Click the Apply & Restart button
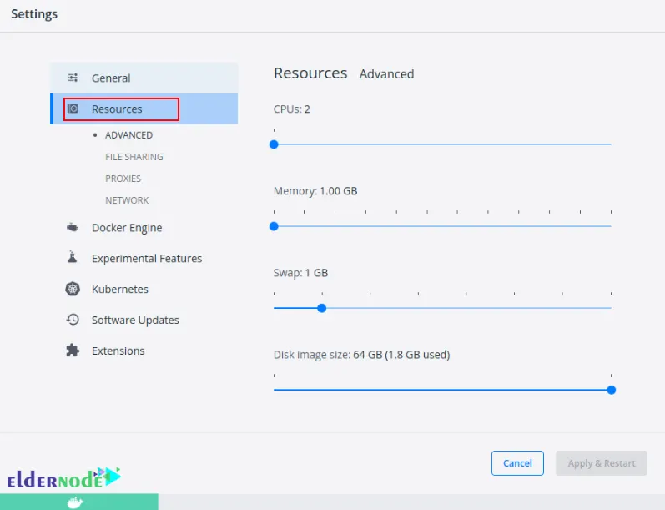Image resolution: width=665 pixels, height=510 pixels. (602, 463)
